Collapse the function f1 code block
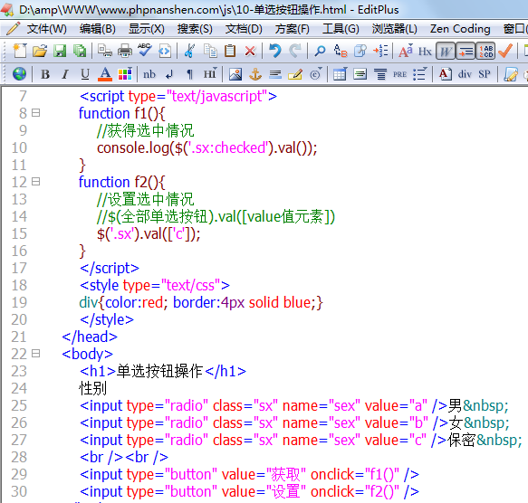528x503 pixels. point(35,113)
